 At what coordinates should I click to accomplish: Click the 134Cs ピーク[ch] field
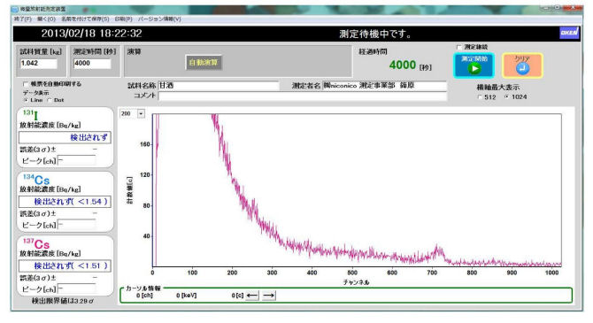77,225
